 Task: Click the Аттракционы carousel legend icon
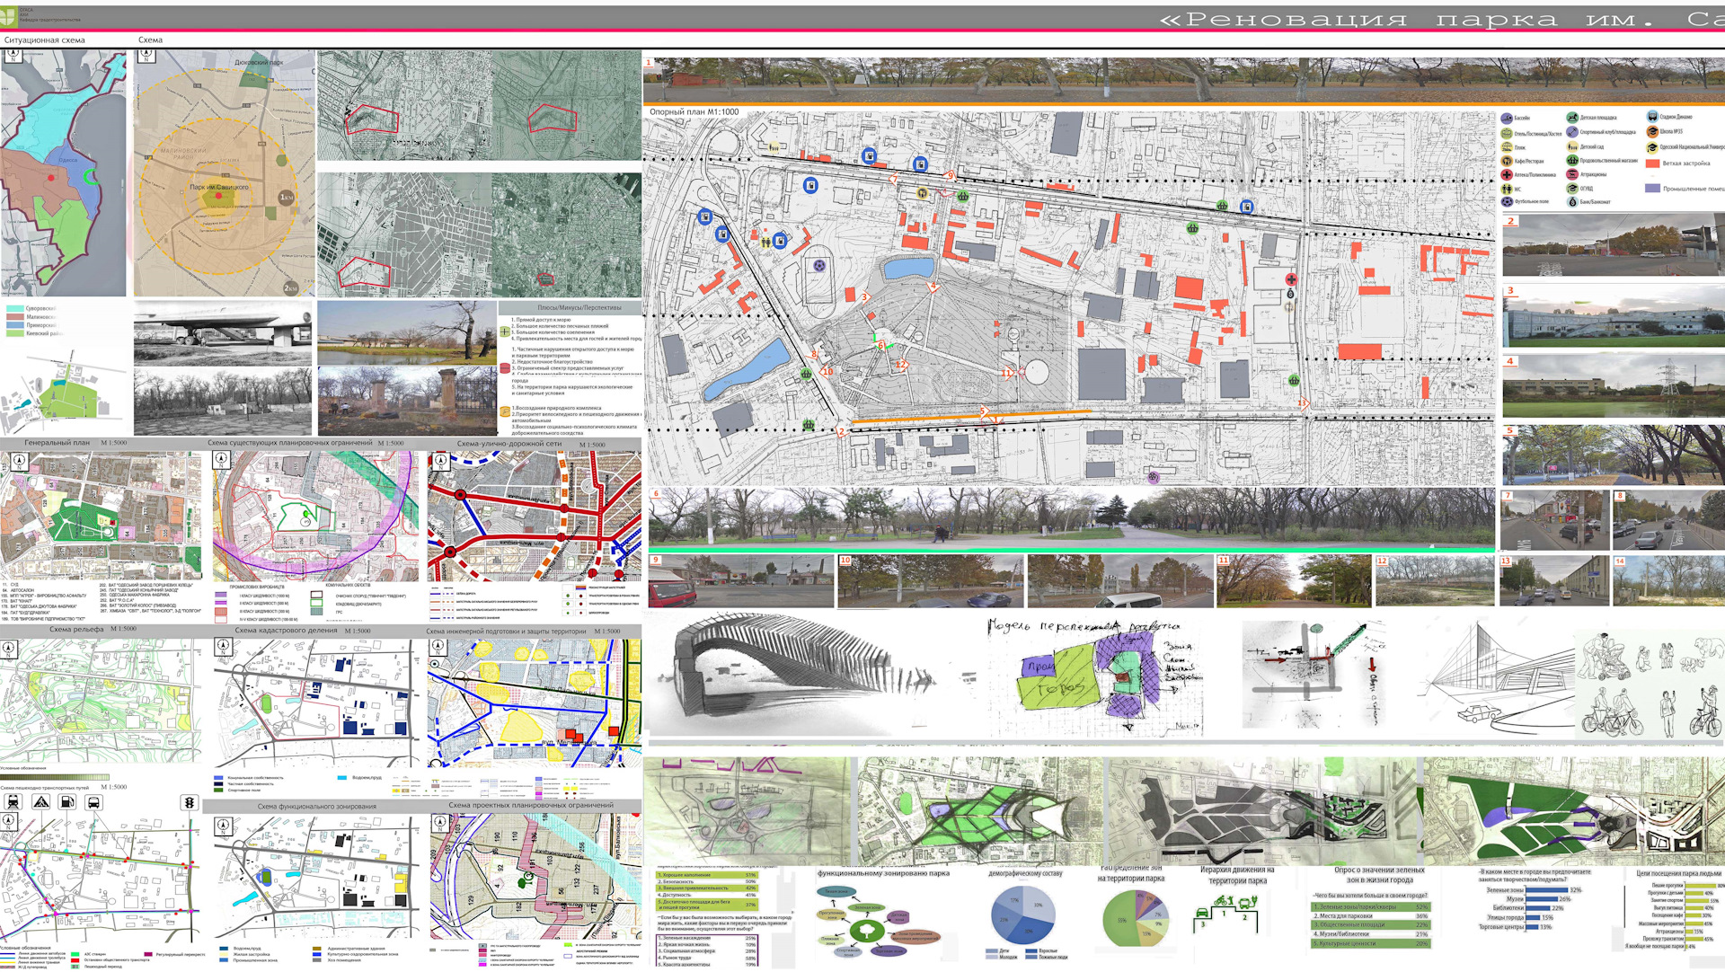tap(1572, 174)
